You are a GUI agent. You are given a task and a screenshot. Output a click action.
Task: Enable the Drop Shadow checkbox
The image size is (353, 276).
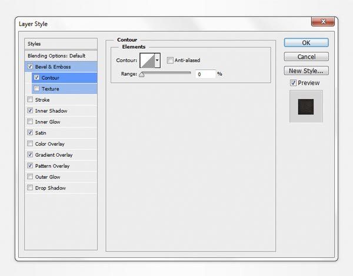(30, 187)
